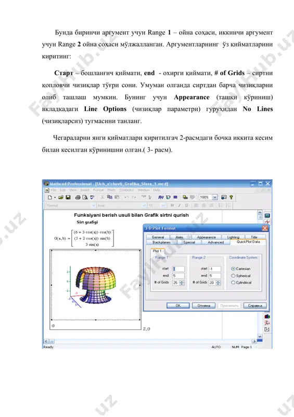This screenshot has height=417, width=294.
Task: Adjust Range 2 number of Grids spinner
Action: click(219, 283)
